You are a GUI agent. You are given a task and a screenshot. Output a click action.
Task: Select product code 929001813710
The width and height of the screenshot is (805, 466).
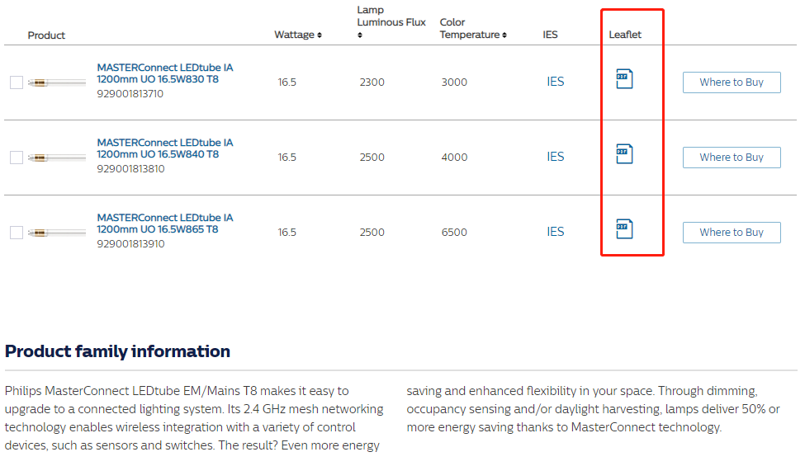tap(130, 94)
